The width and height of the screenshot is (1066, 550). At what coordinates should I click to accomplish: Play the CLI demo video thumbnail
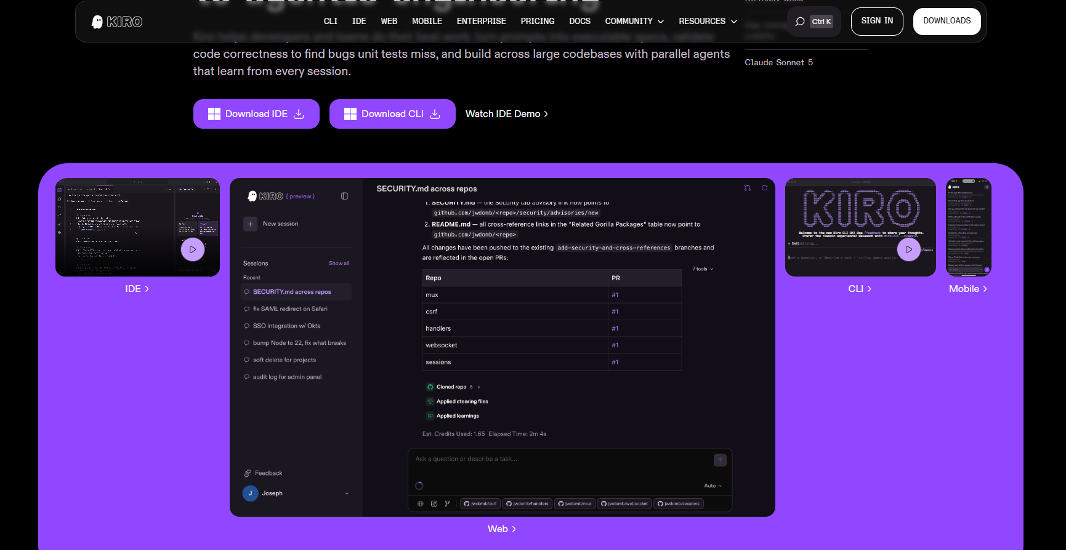point(908,249)
